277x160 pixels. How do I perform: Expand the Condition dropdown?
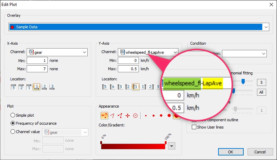(263, 54)
